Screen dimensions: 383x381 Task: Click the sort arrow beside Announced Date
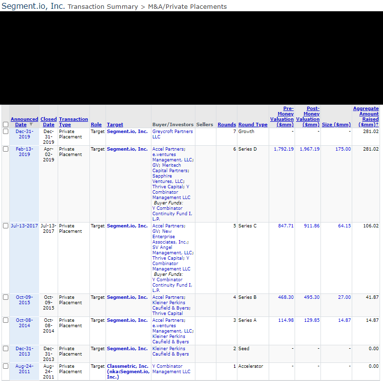click(x=31, y=124)
